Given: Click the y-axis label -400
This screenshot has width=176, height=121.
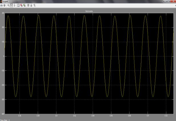Looking at the screenshot, I should click(x=3, y=114).
